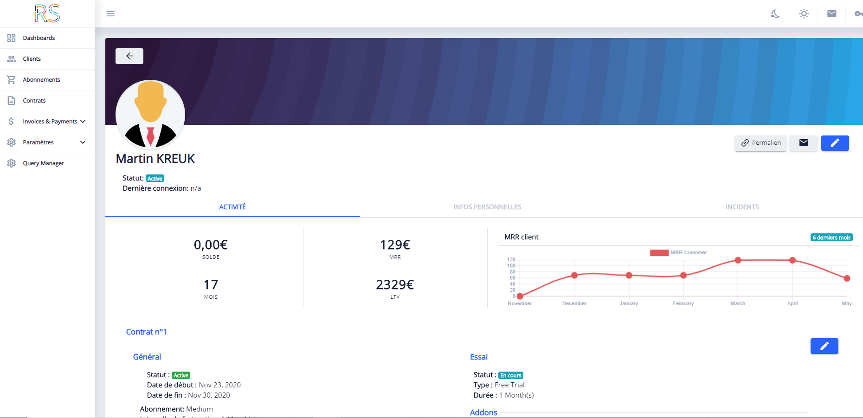863x418 pixels.
Task: Click the Contrat n°1 heading
Action: pos(146,332)
